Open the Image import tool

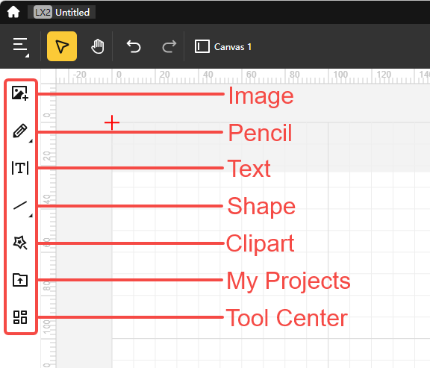tap(20, 93)
